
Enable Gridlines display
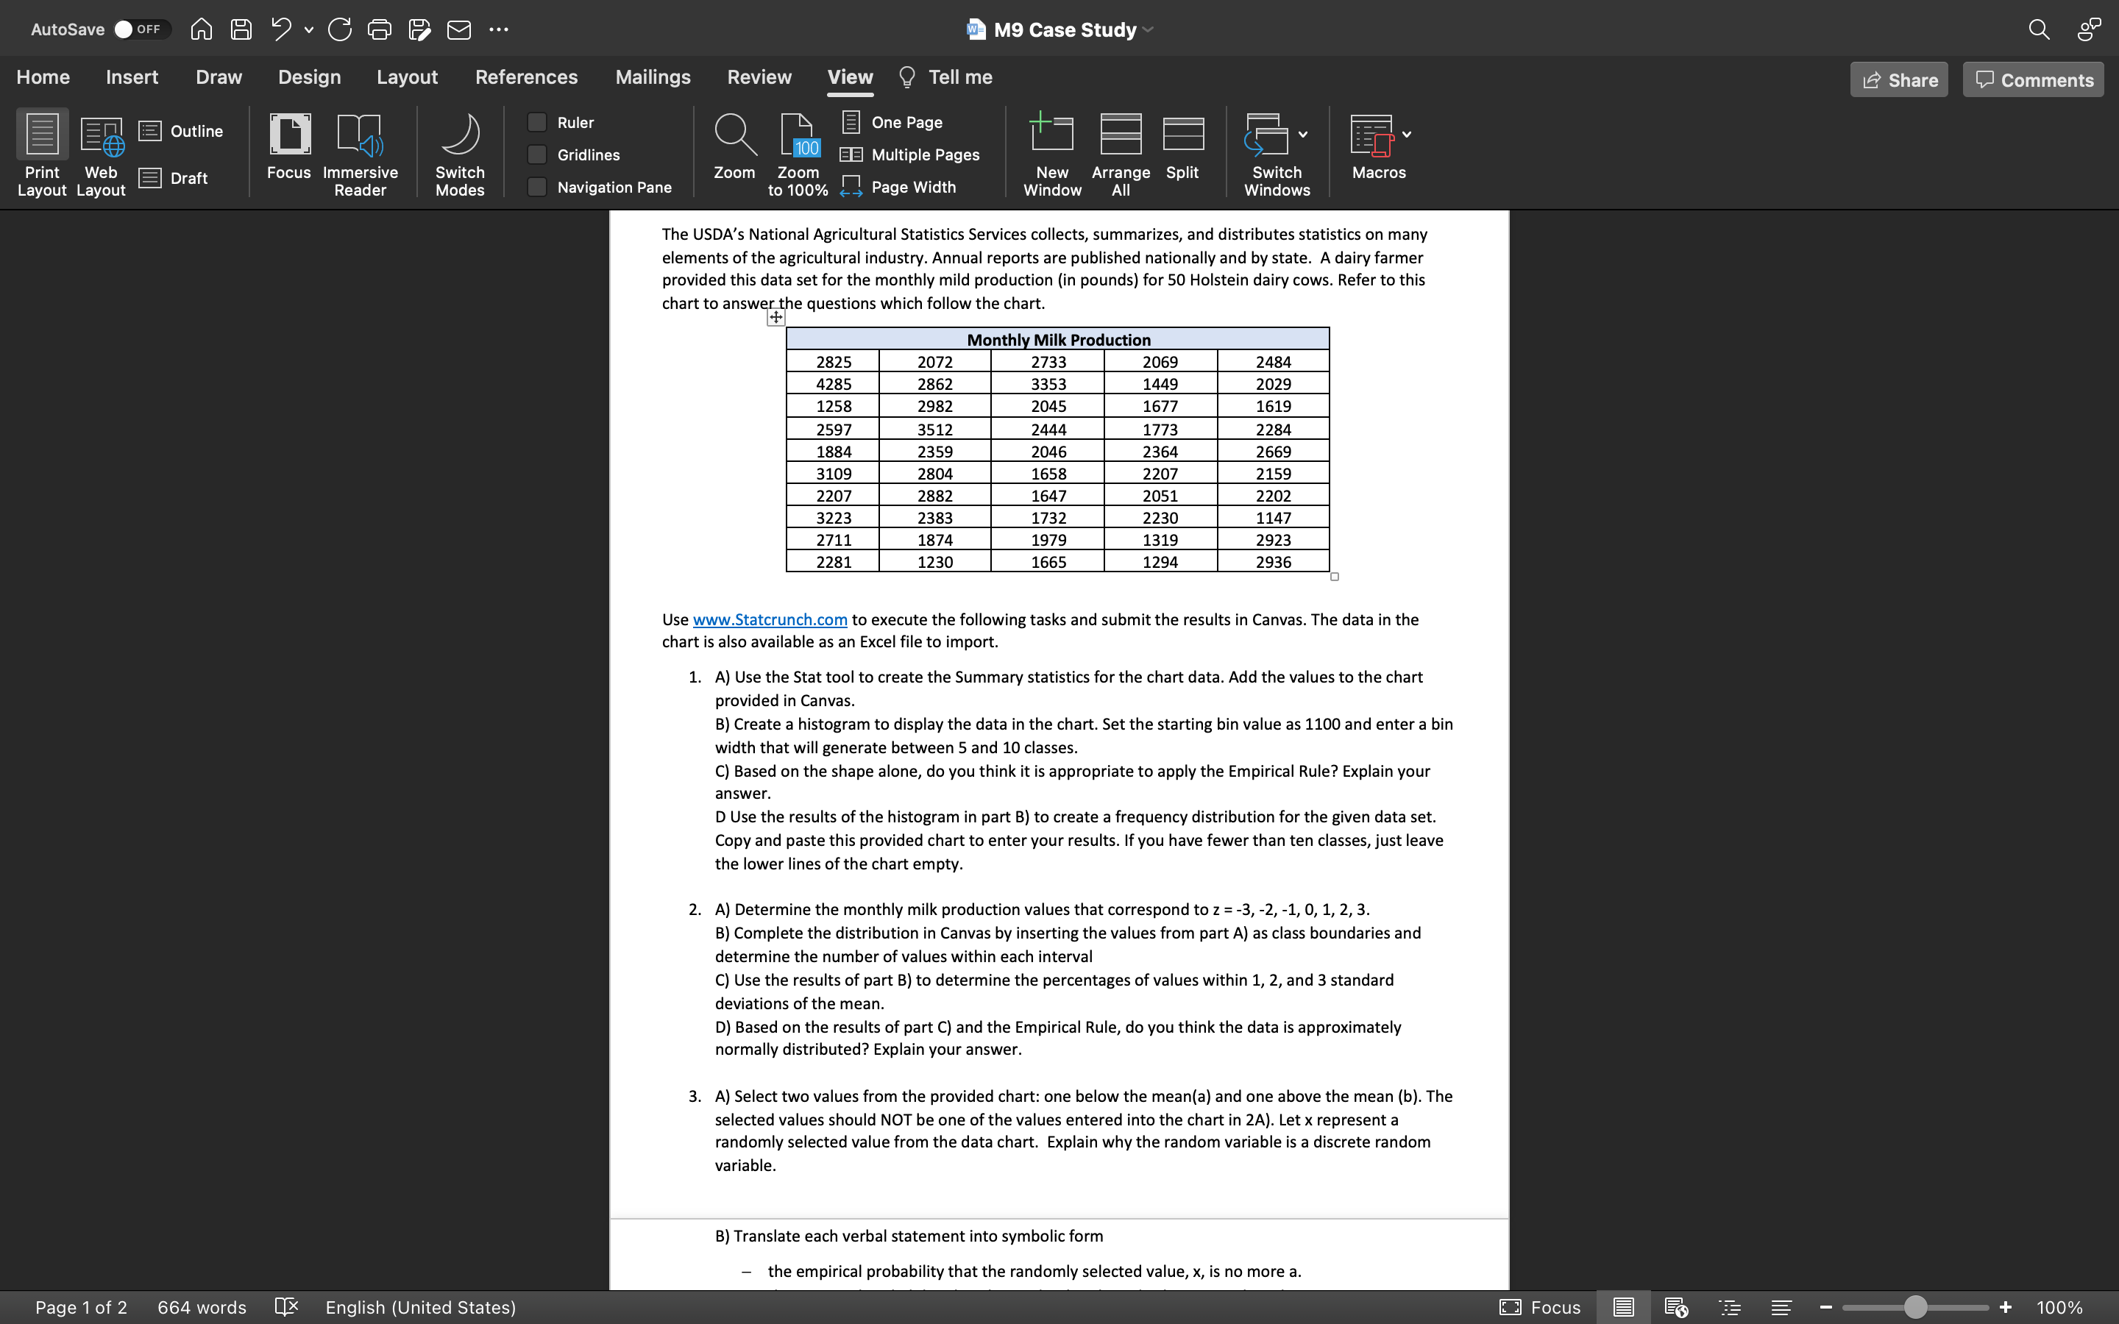coord(537,154)
